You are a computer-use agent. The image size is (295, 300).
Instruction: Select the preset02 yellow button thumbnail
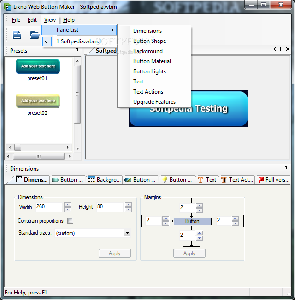coord(38,101)
